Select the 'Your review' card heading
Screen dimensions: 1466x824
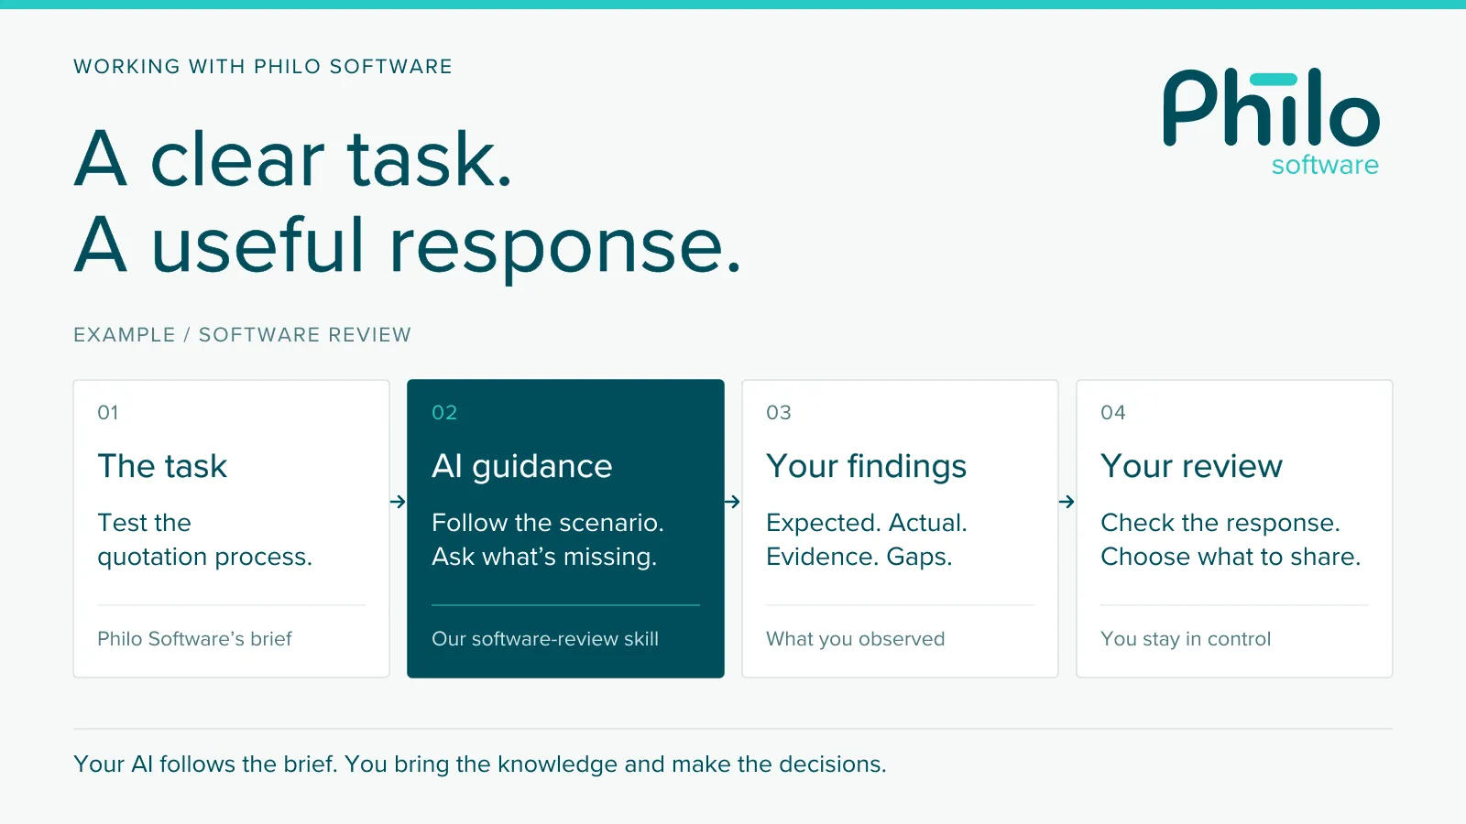click(1191, 466)
